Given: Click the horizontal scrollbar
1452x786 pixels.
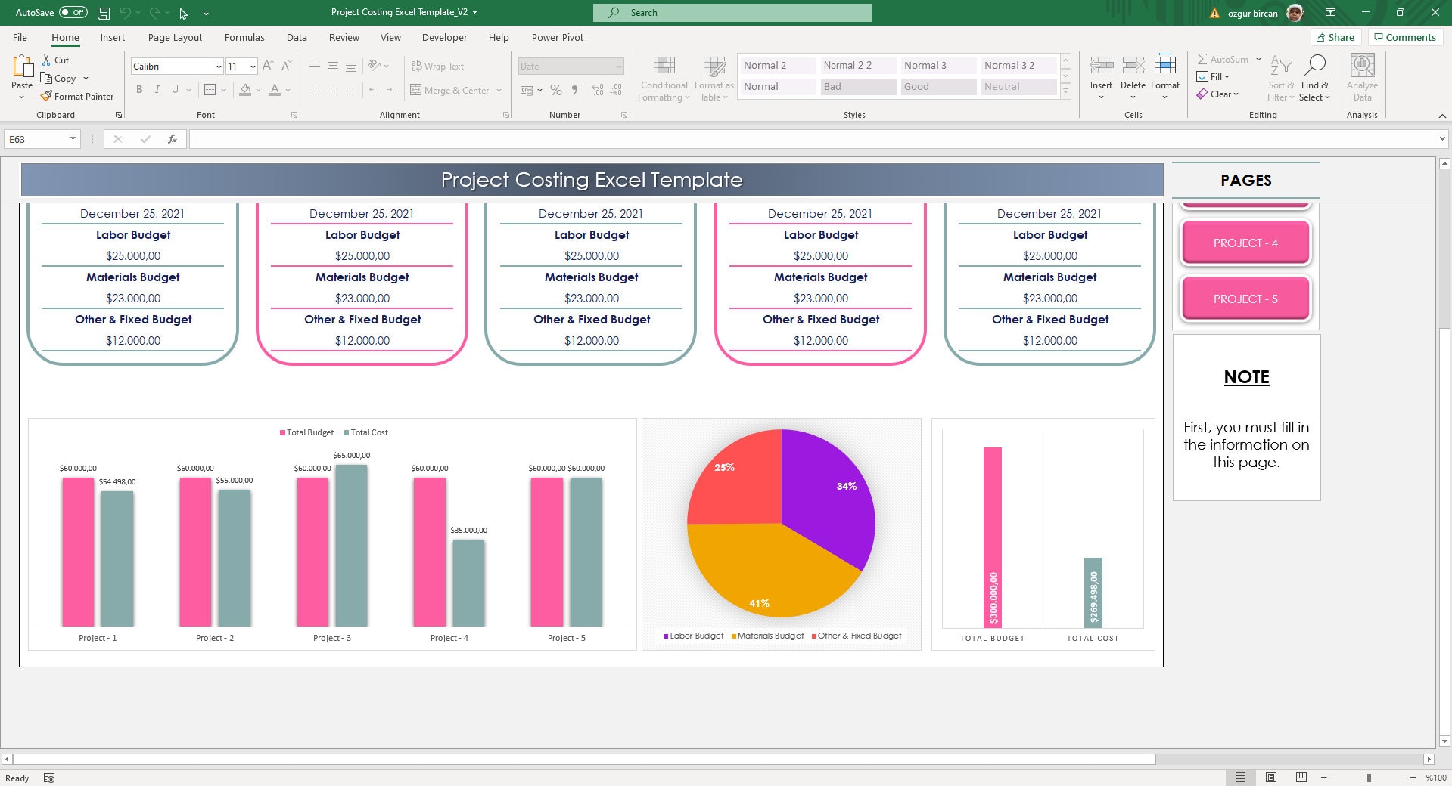Looking at the screenshot, I should 584,759.
